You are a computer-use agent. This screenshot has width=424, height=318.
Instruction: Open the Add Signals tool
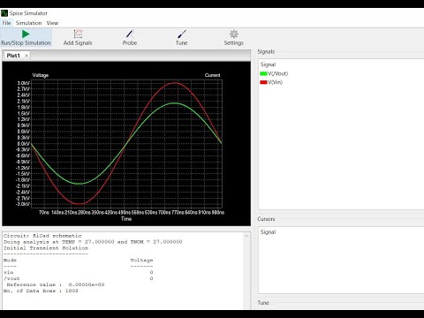pos(78,38)
